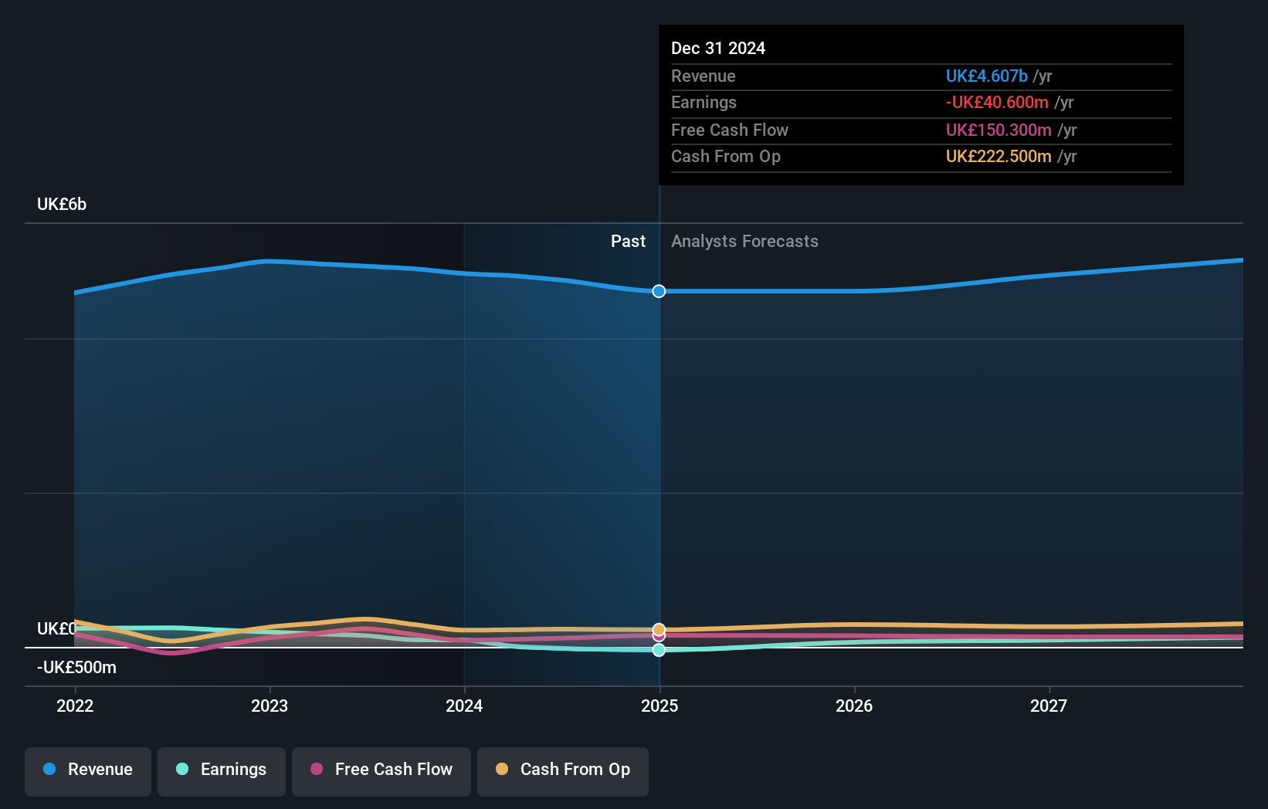
Task: Click the Analysts Forecasts label
Action: (x=744, y=242)
